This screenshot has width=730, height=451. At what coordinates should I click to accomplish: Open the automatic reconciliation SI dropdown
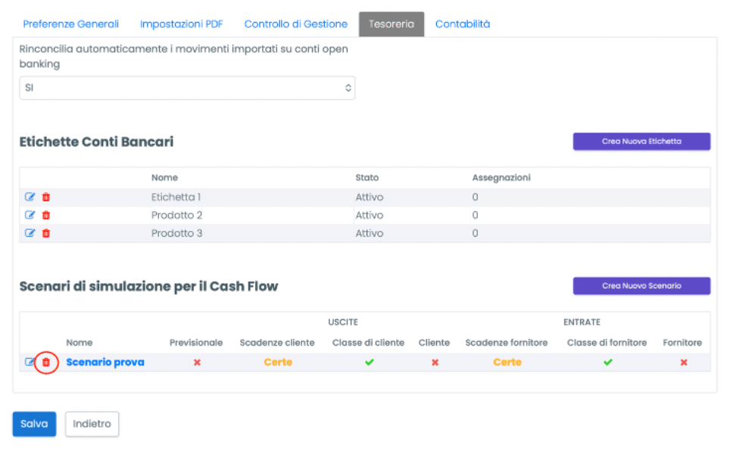[186, 88]
